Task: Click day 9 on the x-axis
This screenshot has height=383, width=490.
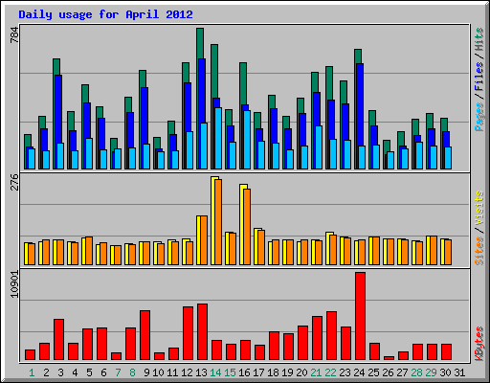Action: click(146, 372)
